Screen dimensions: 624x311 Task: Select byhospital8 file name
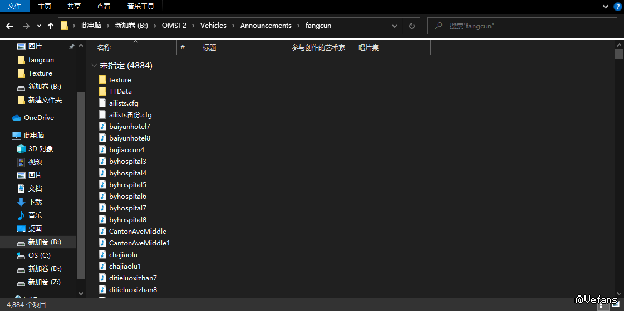click(127, 220)
